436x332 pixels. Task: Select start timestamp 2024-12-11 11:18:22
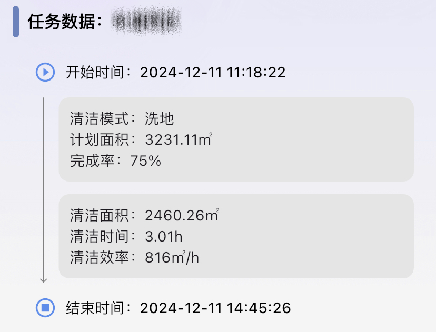pos(213,72)
